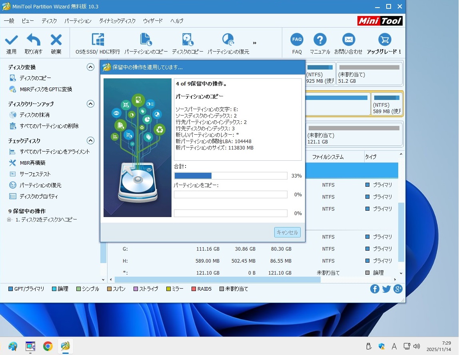Show more toolbar items via chevron
This screenshot has width=459, height=355.
point(255,43)
